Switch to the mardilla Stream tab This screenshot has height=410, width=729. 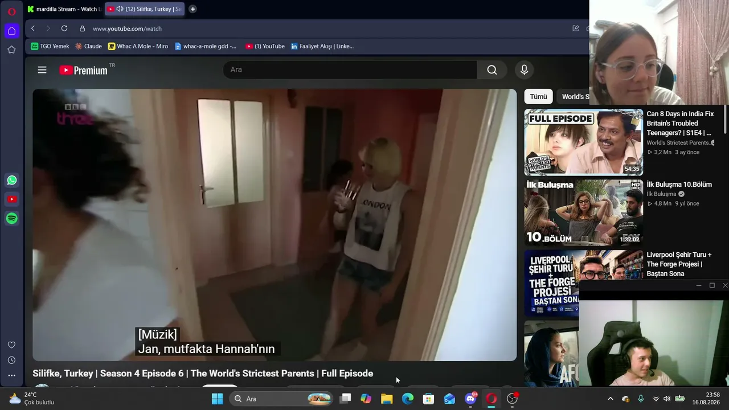64,9
